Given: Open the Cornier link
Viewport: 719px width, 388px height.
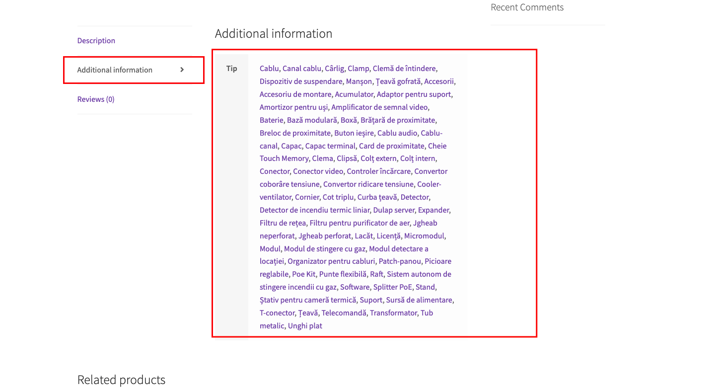Looking at the screenshot, I should (307, 197).
